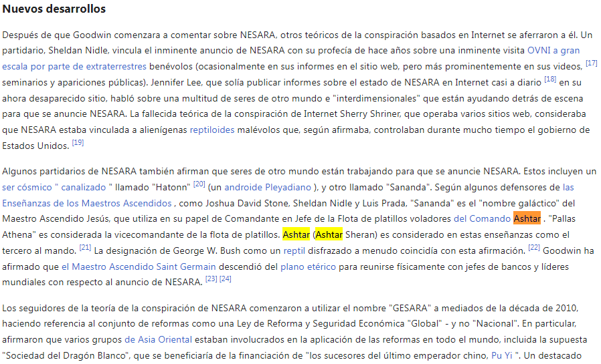This screenshot has width=601, height=364.
Task: Follow the 'reptil' link
Action: (x=294, y=251)
